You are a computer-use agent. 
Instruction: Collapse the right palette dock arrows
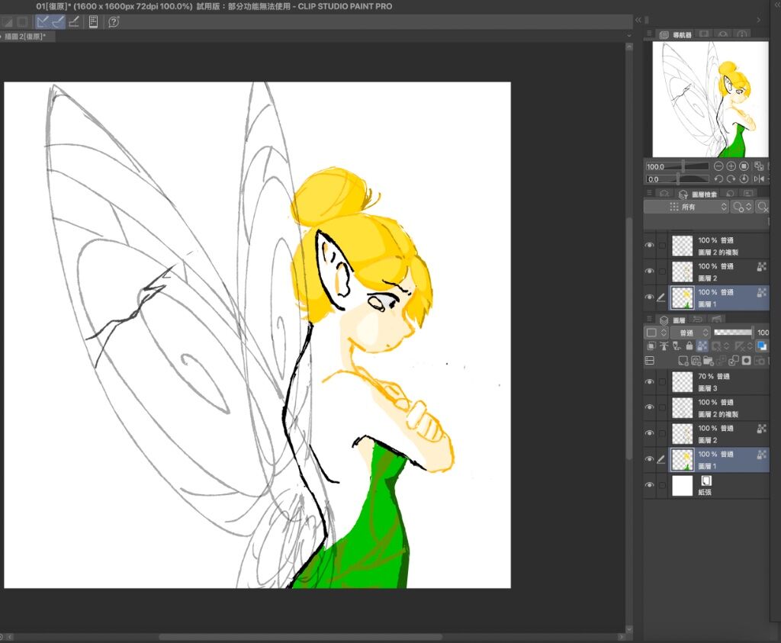point(638,20)
